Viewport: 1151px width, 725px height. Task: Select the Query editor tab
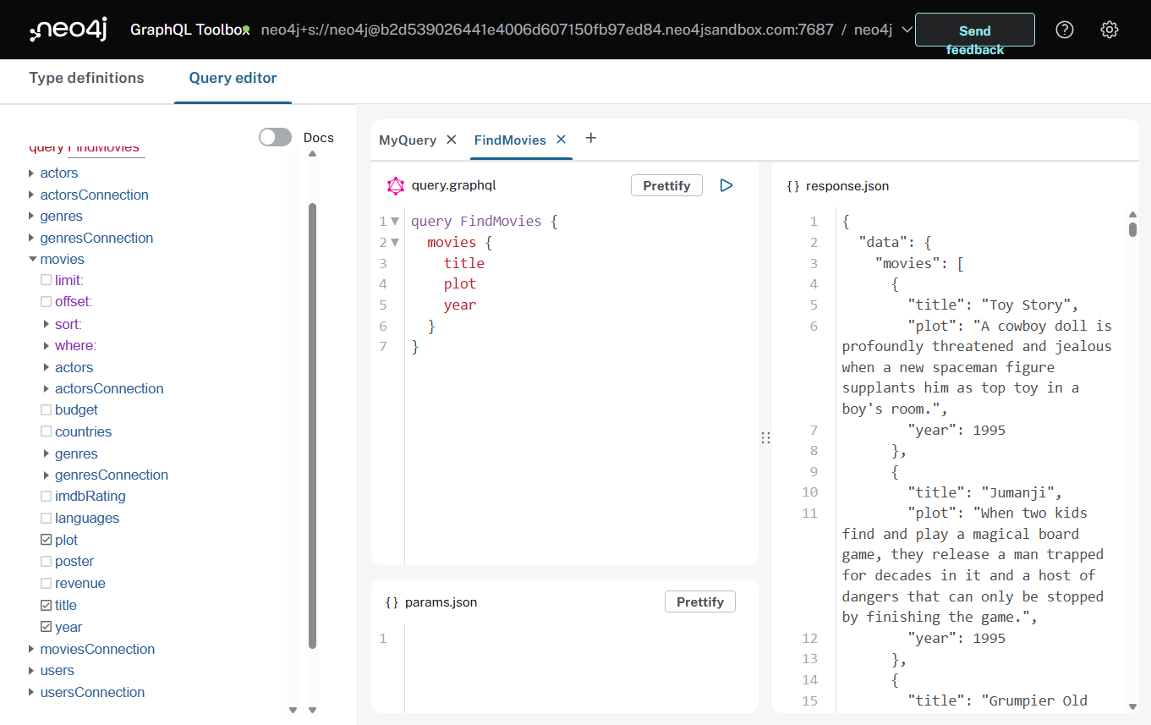click(233, 78)
